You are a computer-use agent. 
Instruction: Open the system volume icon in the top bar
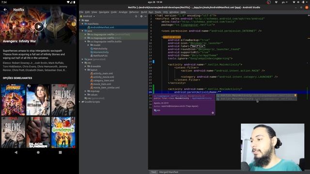click(298, 2)
